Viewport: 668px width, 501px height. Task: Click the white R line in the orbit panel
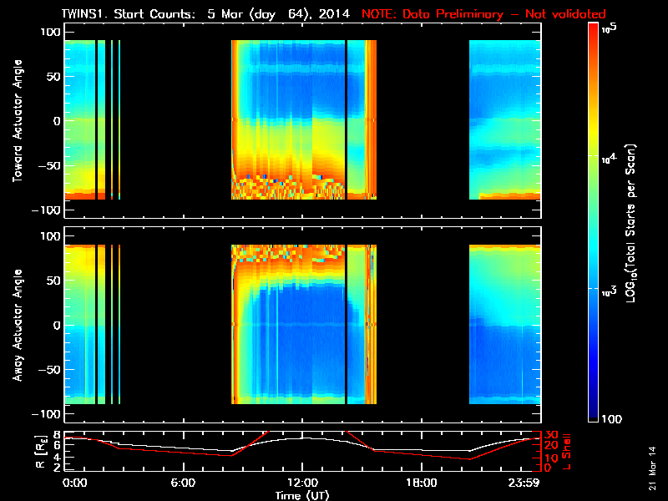tap(167, 447)
